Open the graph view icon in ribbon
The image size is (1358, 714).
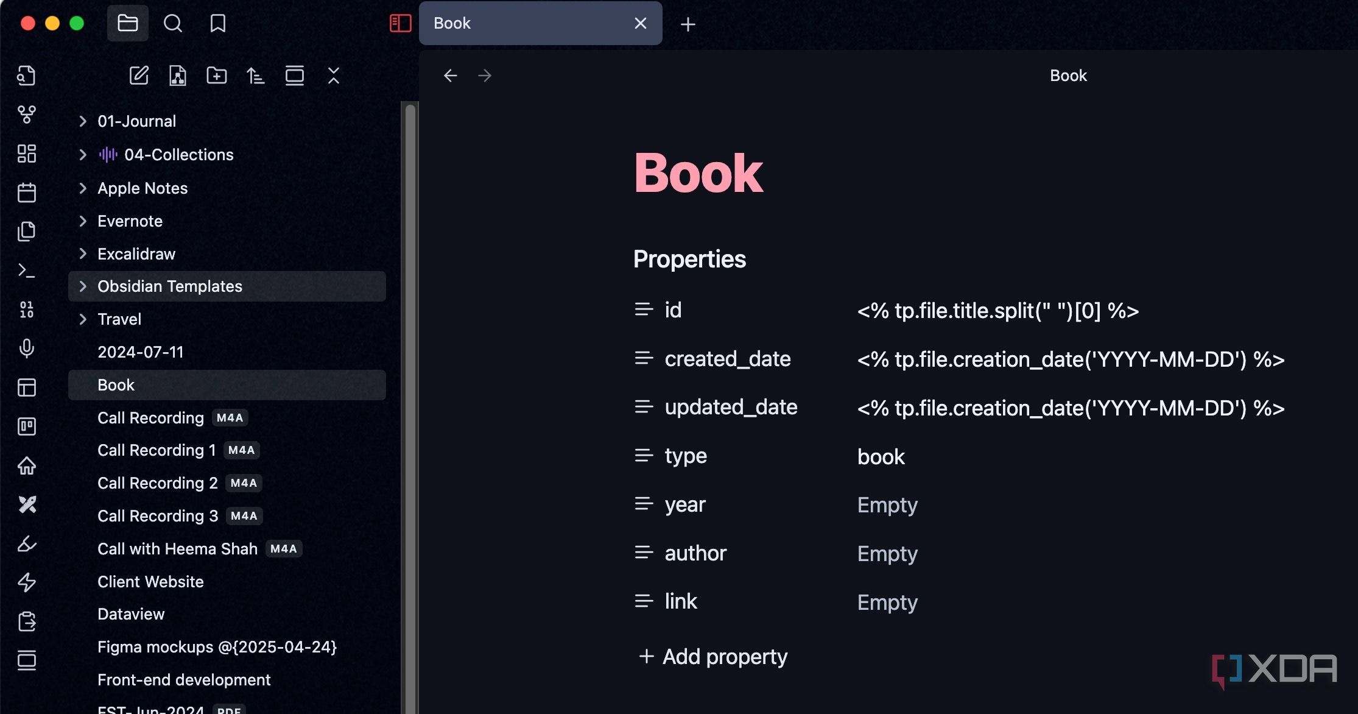[x=26, y=114]
